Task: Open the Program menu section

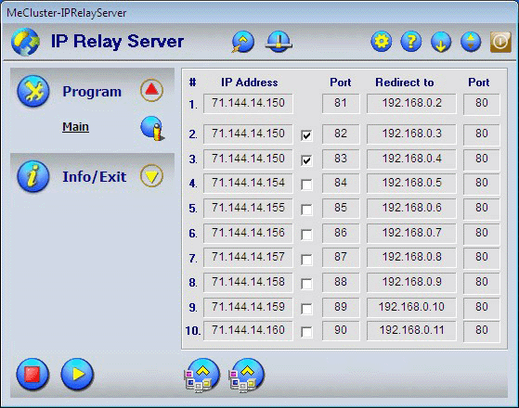Action: 92,91
